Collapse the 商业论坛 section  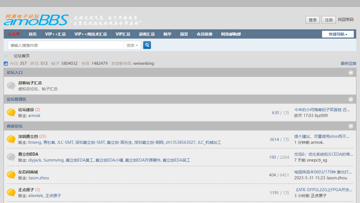(351, 126)
